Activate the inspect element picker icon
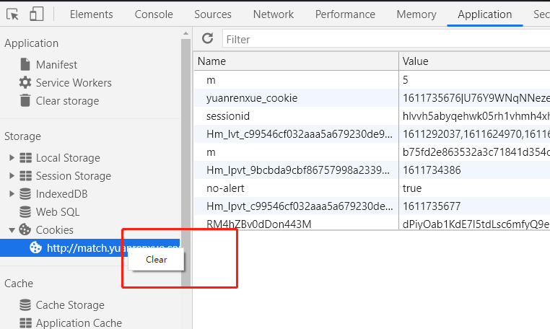Image resolution: width=550 pixels, height=329 pixels. (12, 14)
